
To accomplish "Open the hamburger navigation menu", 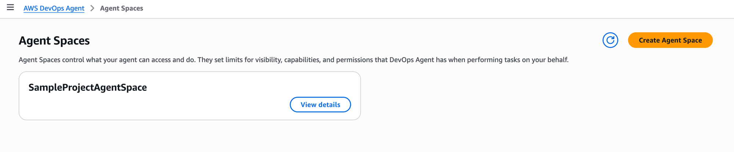I will [10, 7].
